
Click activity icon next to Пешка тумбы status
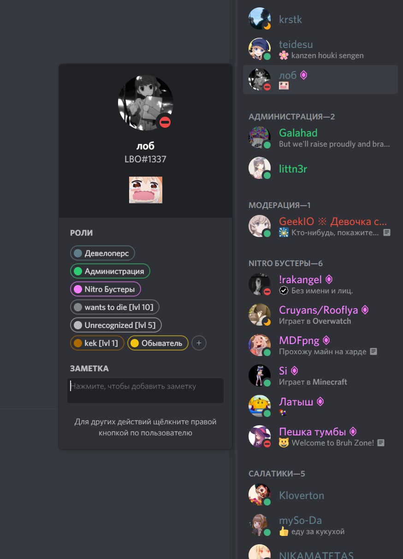[x=381, y=443]
